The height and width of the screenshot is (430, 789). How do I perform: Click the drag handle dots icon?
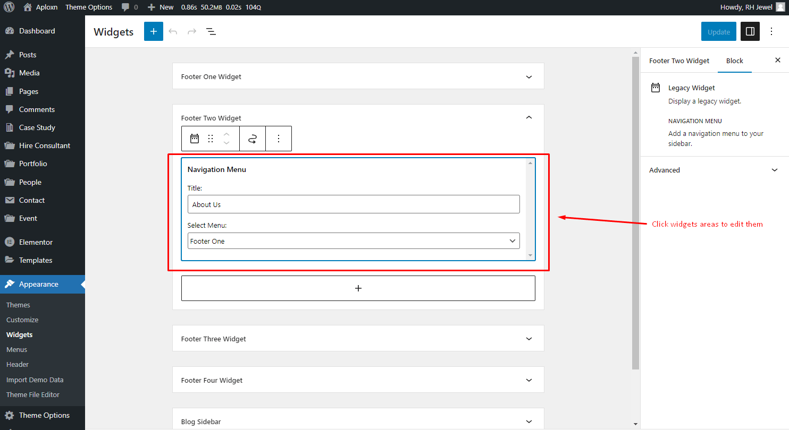tap(211, 139)
